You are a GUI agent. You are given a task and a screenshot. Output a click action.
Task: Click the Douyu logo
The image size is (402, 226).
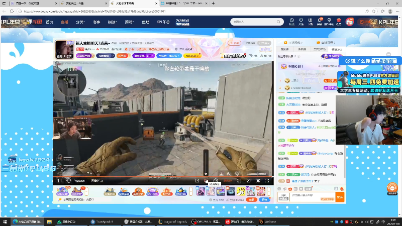click(x=36, y=22)
